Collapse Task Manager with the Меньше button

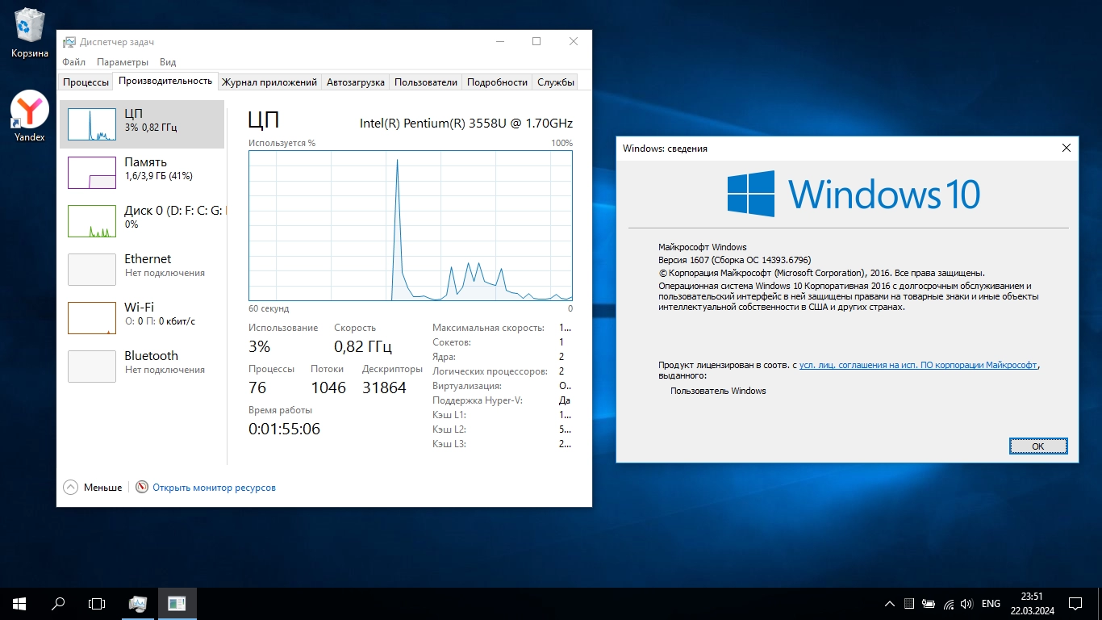(93, 488)
